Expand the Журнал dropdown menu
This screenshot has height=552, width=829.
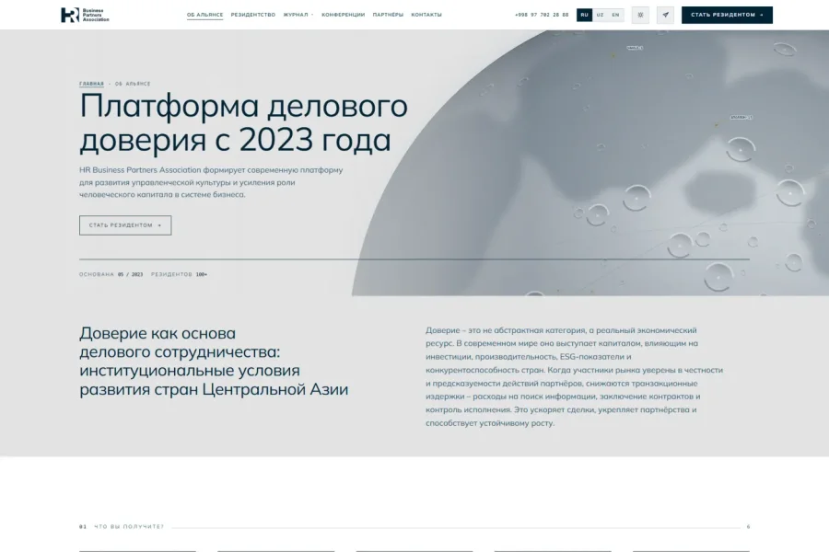coord(298,15)
